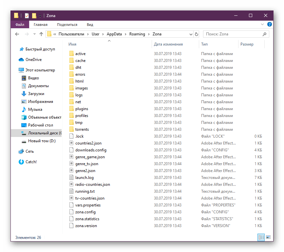Open the recent locations dropdown arrow
284x252 pixels.
click(x=34, y=34)
